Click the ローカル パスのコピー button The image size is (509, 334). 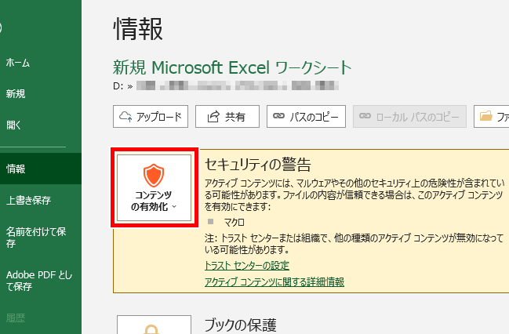click(409, 117)
